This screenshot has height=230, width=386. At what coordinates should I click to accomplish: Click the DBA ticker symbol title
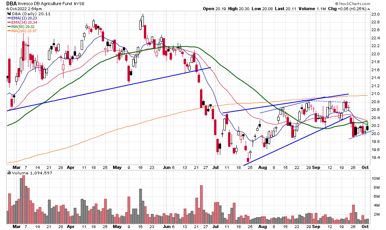[x=11, y=4]
